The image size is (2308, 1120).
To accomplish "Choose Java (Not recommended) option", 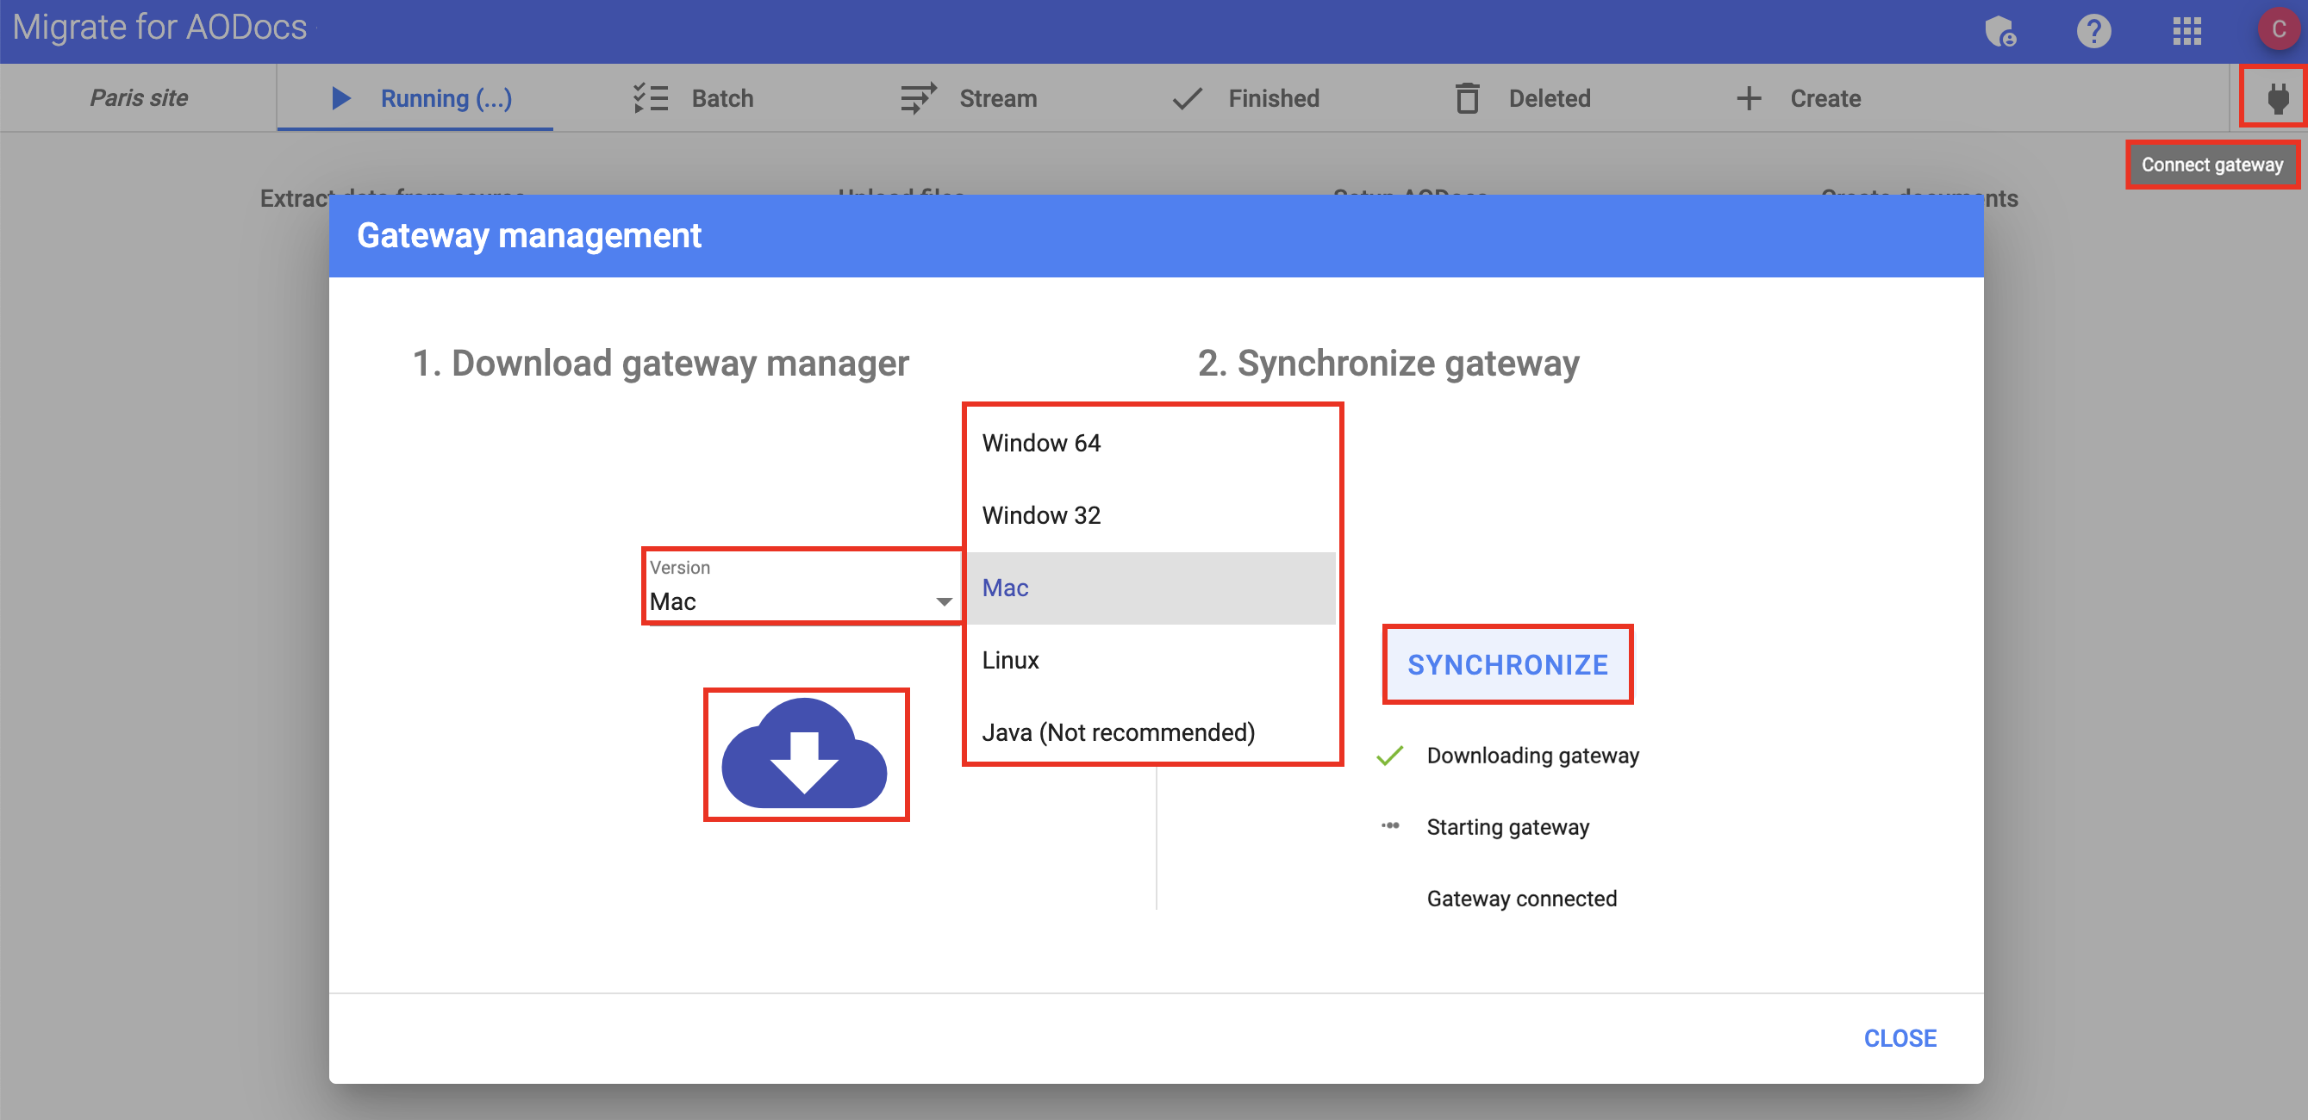I will click(1151, 732).
